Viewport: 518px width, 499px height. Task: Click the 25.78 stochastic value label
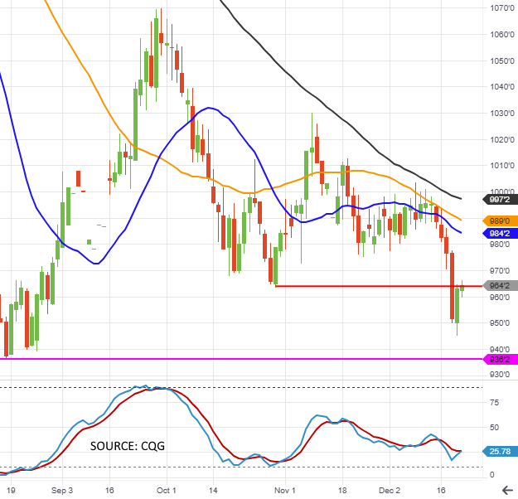pos(500,452)
